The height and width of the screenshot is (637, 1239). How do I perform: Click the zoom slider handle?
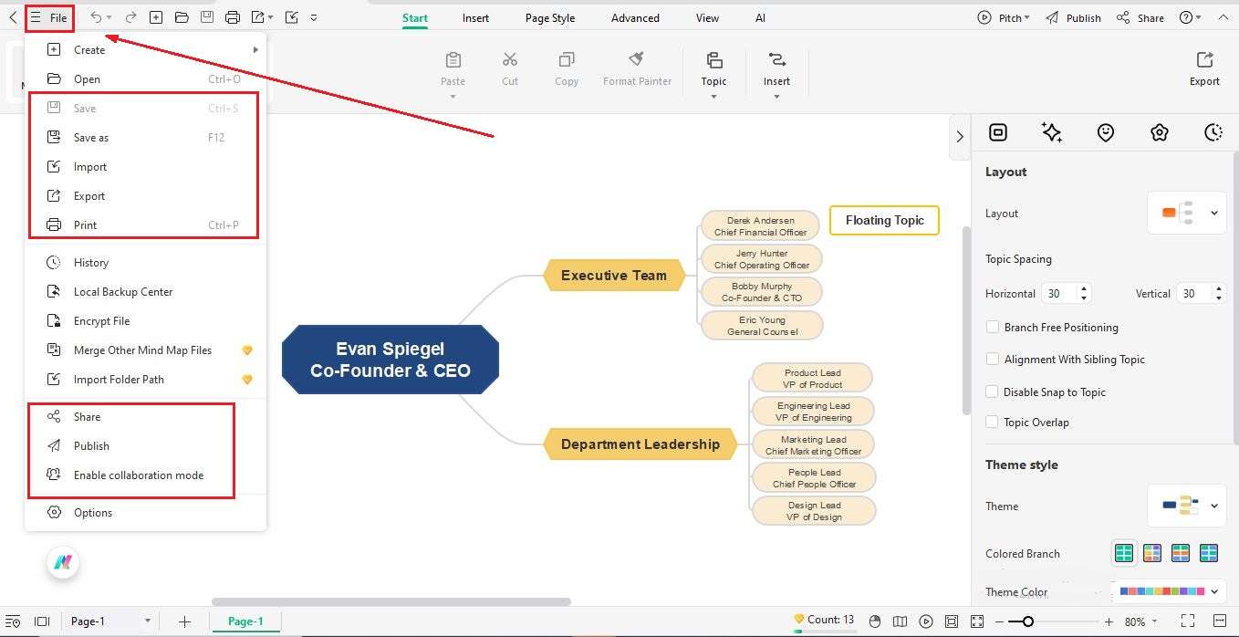[1027, 621]
